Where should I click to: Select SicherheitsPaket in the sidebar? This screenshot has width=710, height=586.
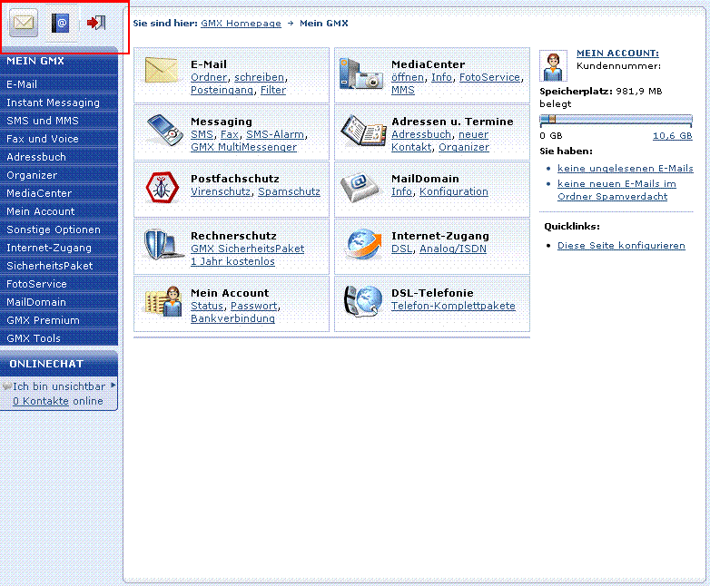point(59,266)
